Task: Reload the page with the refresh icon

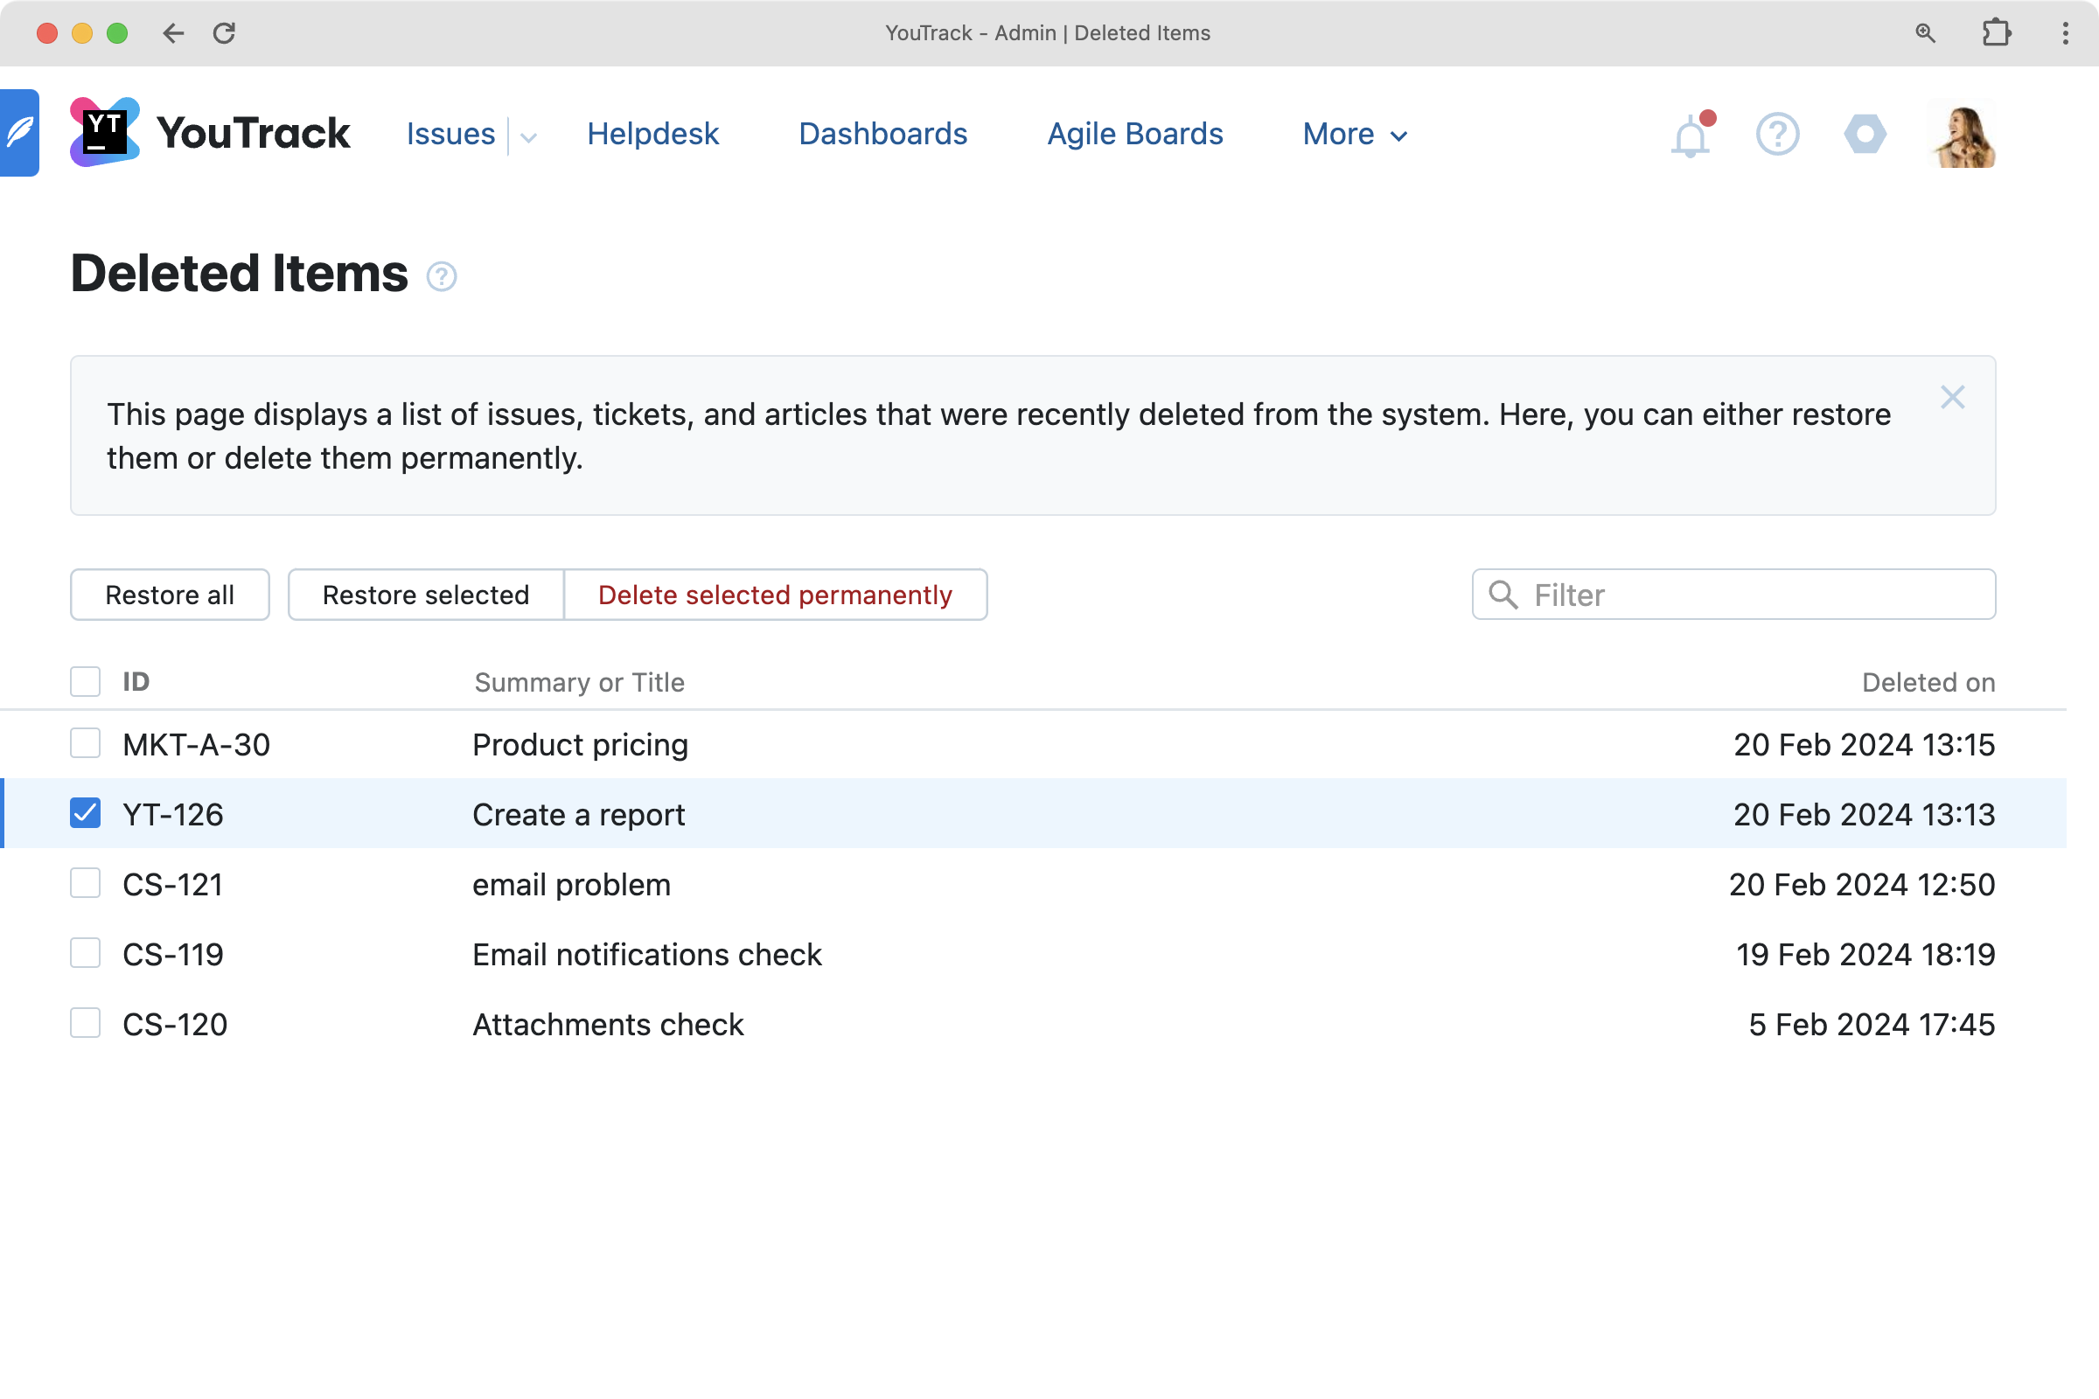Action: click(x=224, y=33)
